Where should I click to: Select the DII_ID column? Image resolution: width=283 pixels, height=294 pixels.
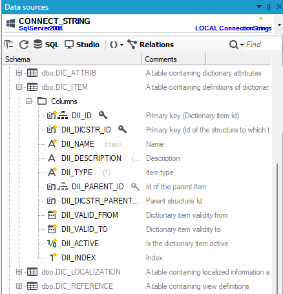(81, 116)
